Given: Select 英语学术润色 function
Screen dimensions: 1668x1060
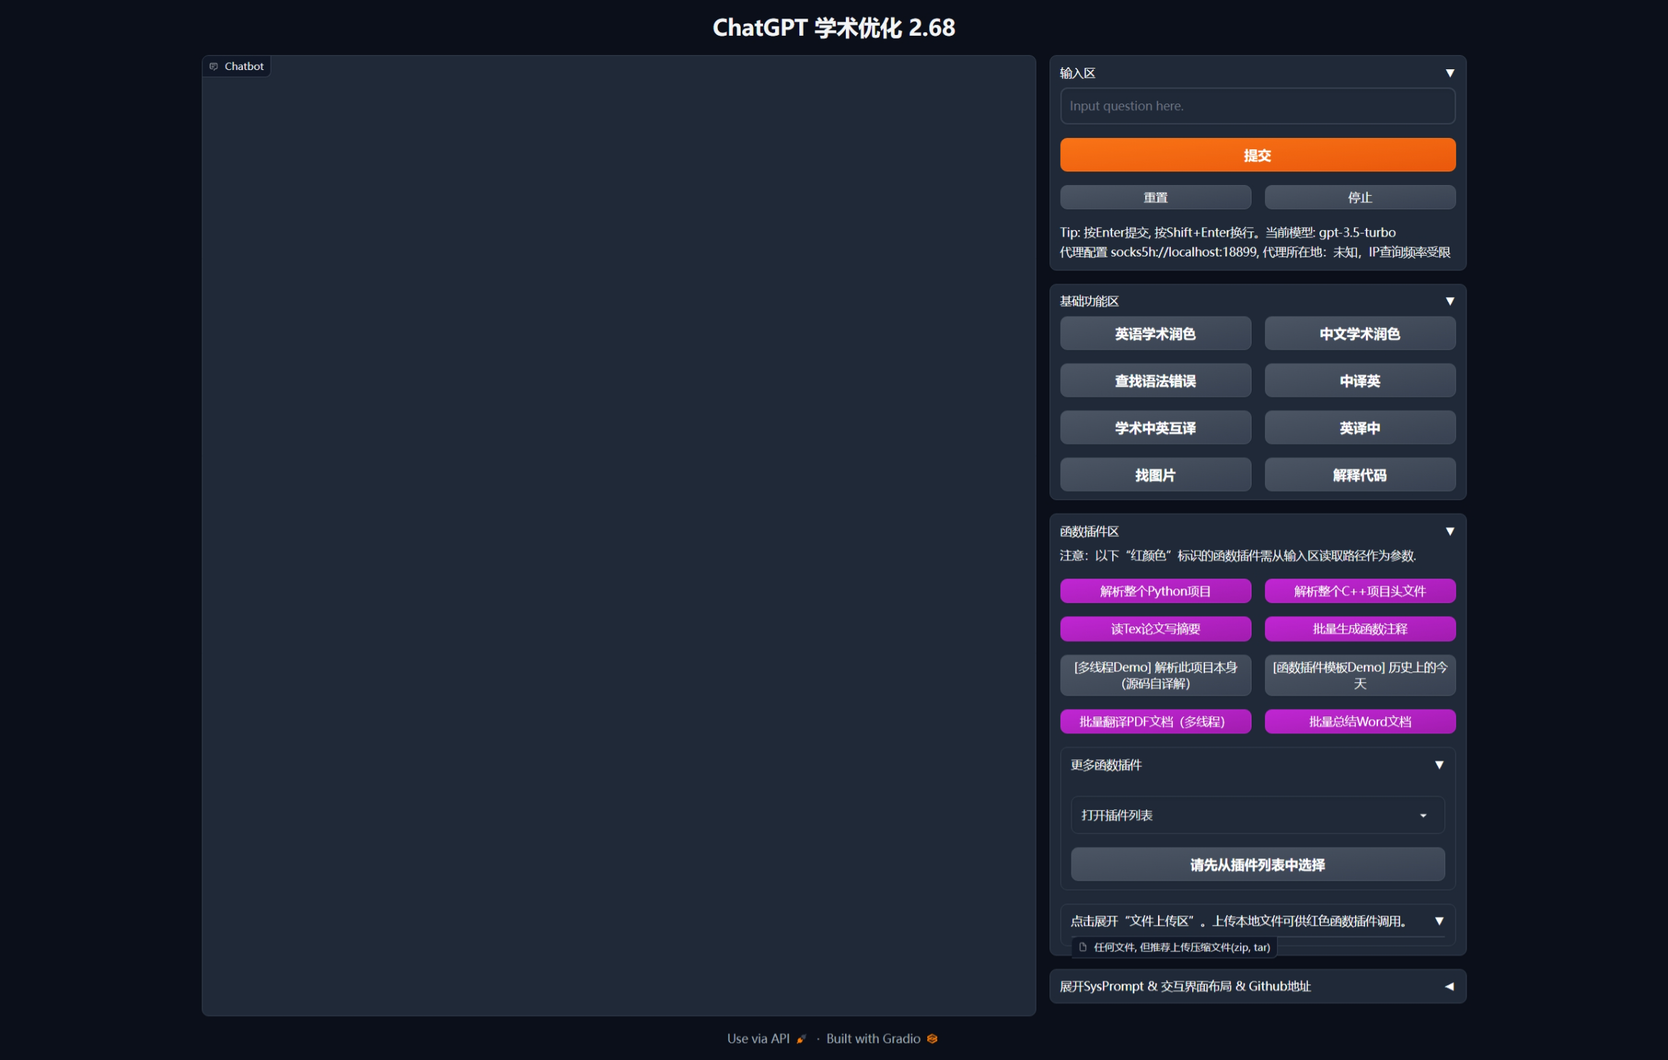Looking at the screenshot, I should pos(1155,334).
